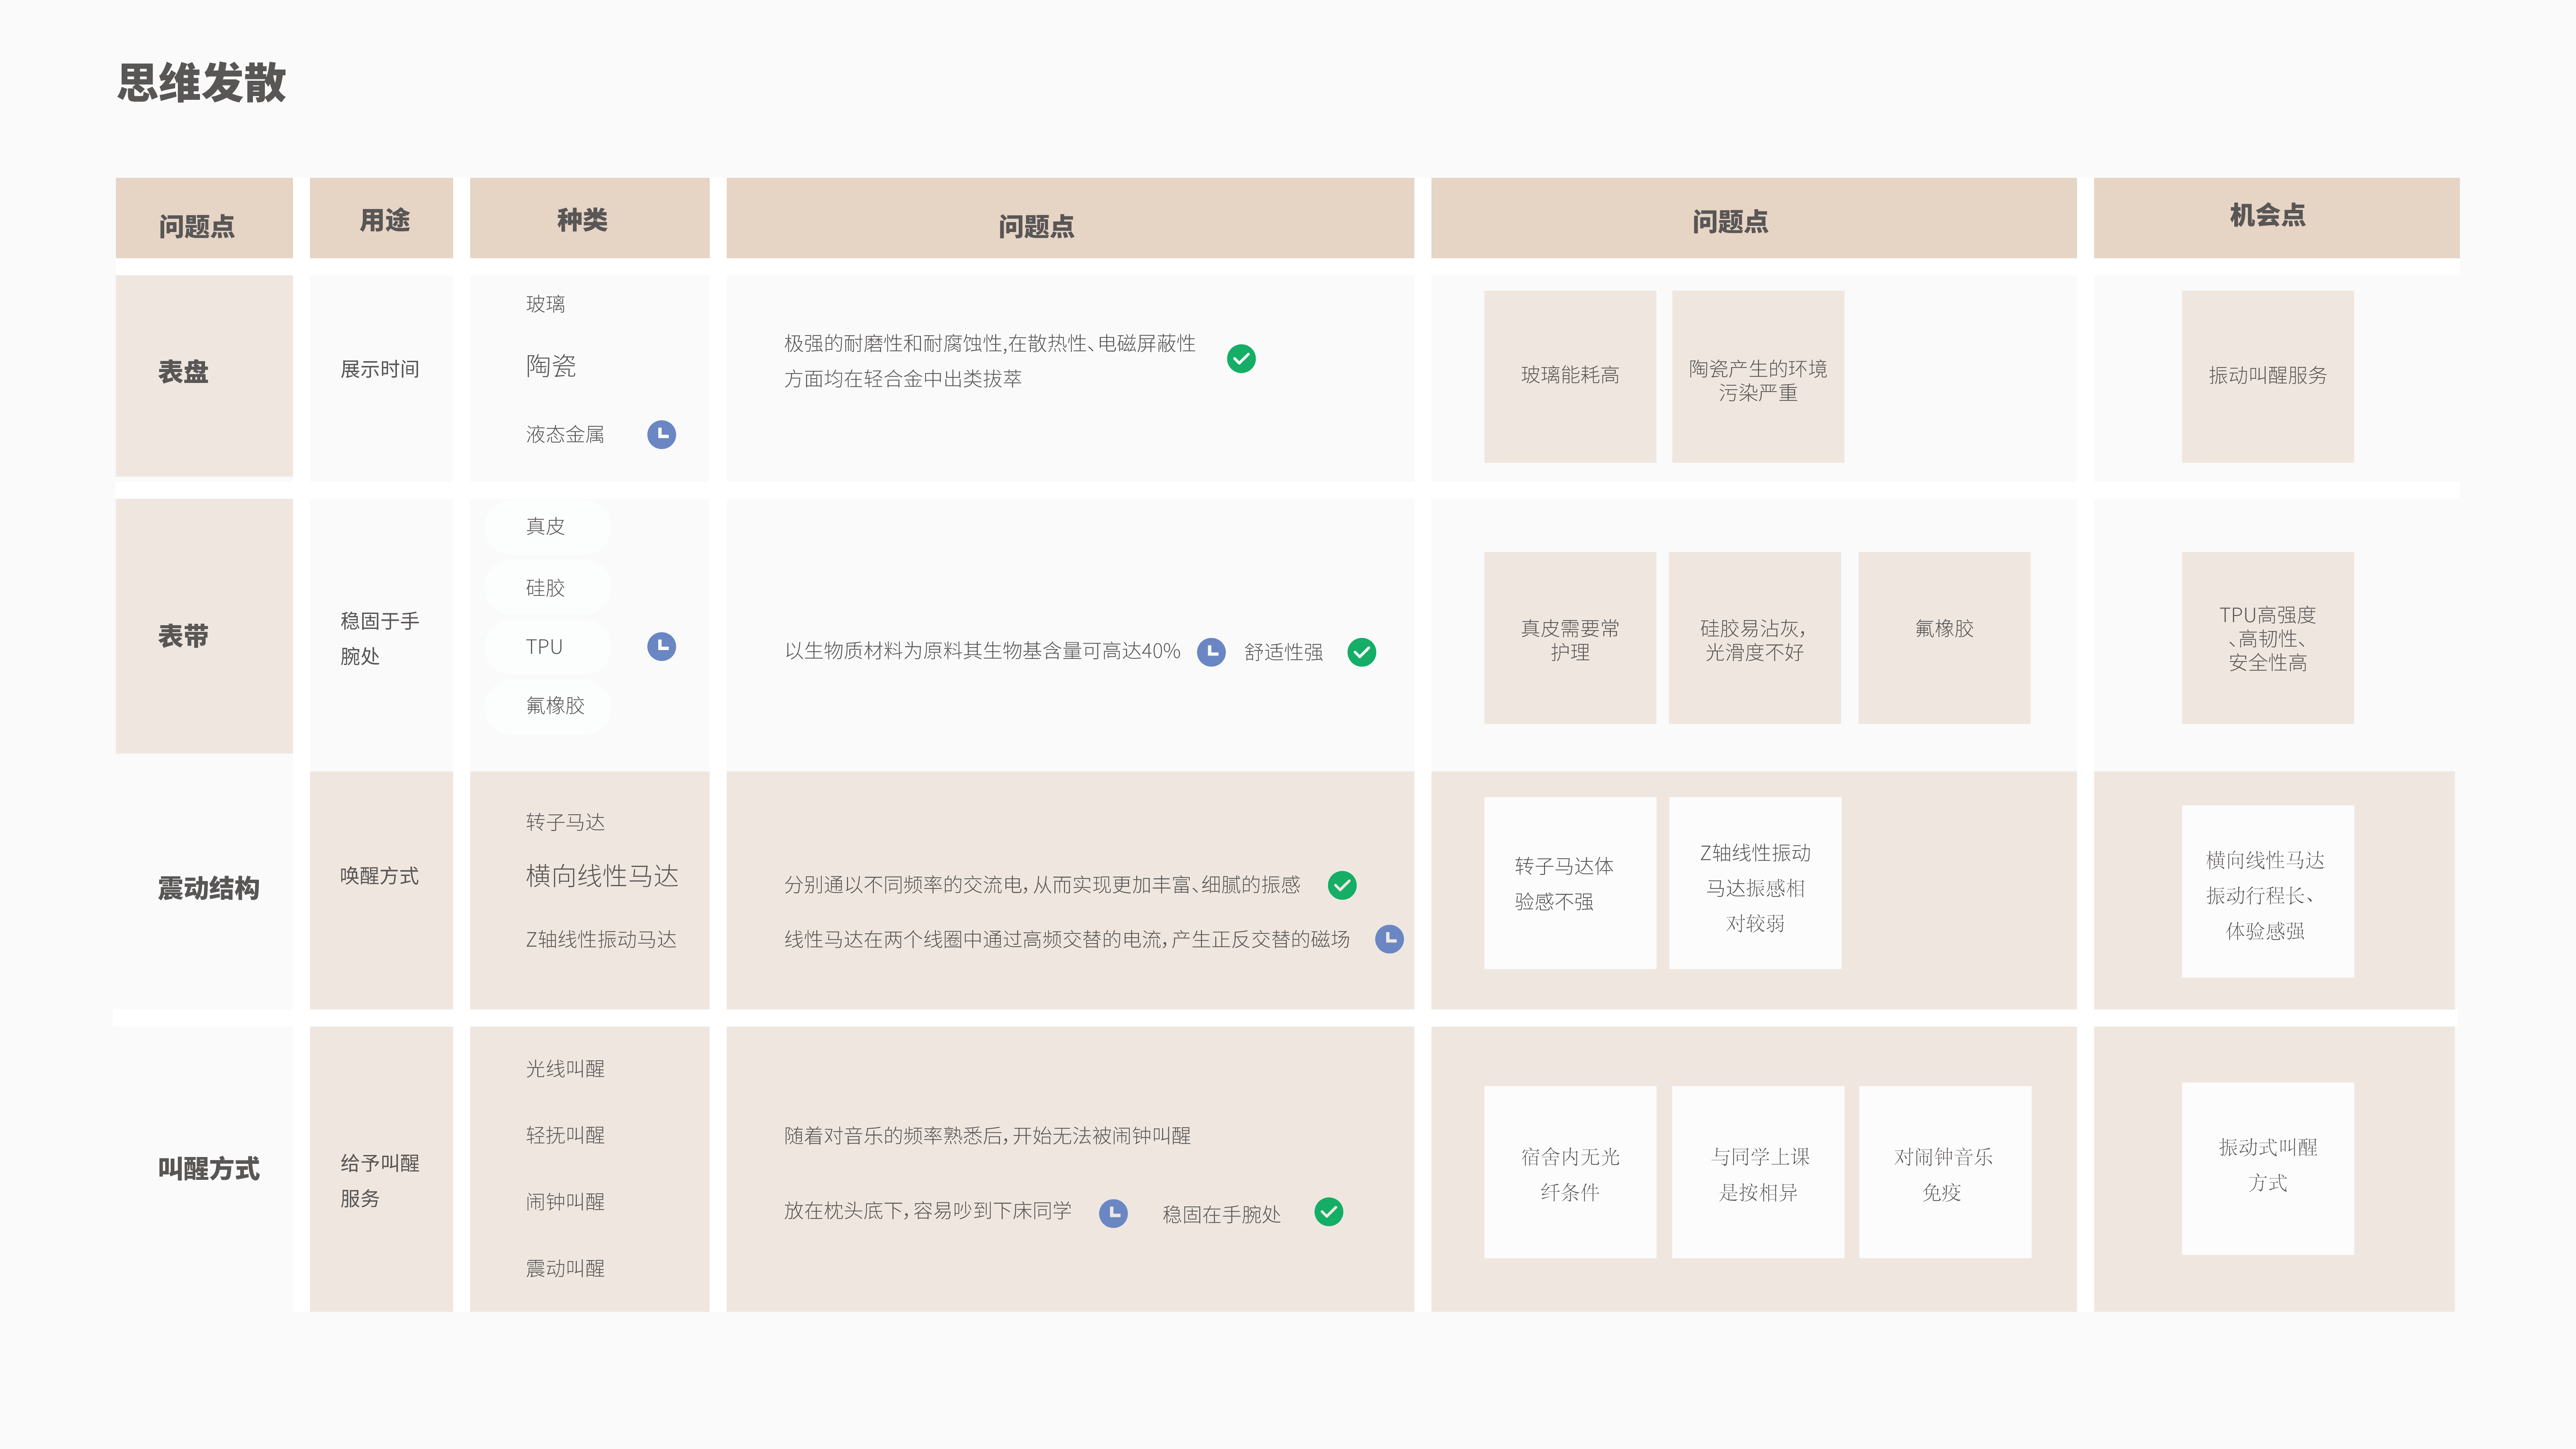This screenshot has height=1449, width=2576.
Task: Select the 真皮 pill label under 种类
Action: tap(547, 527)
